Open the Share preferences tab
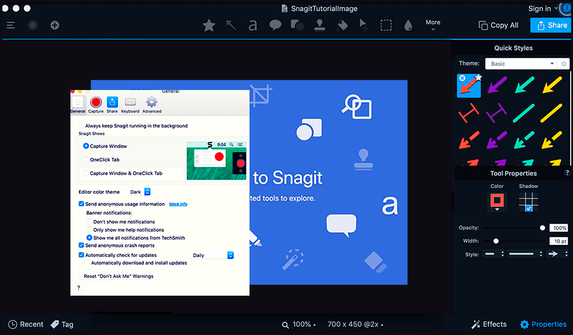This screenshot has height=335, width=573. (112, 105)
